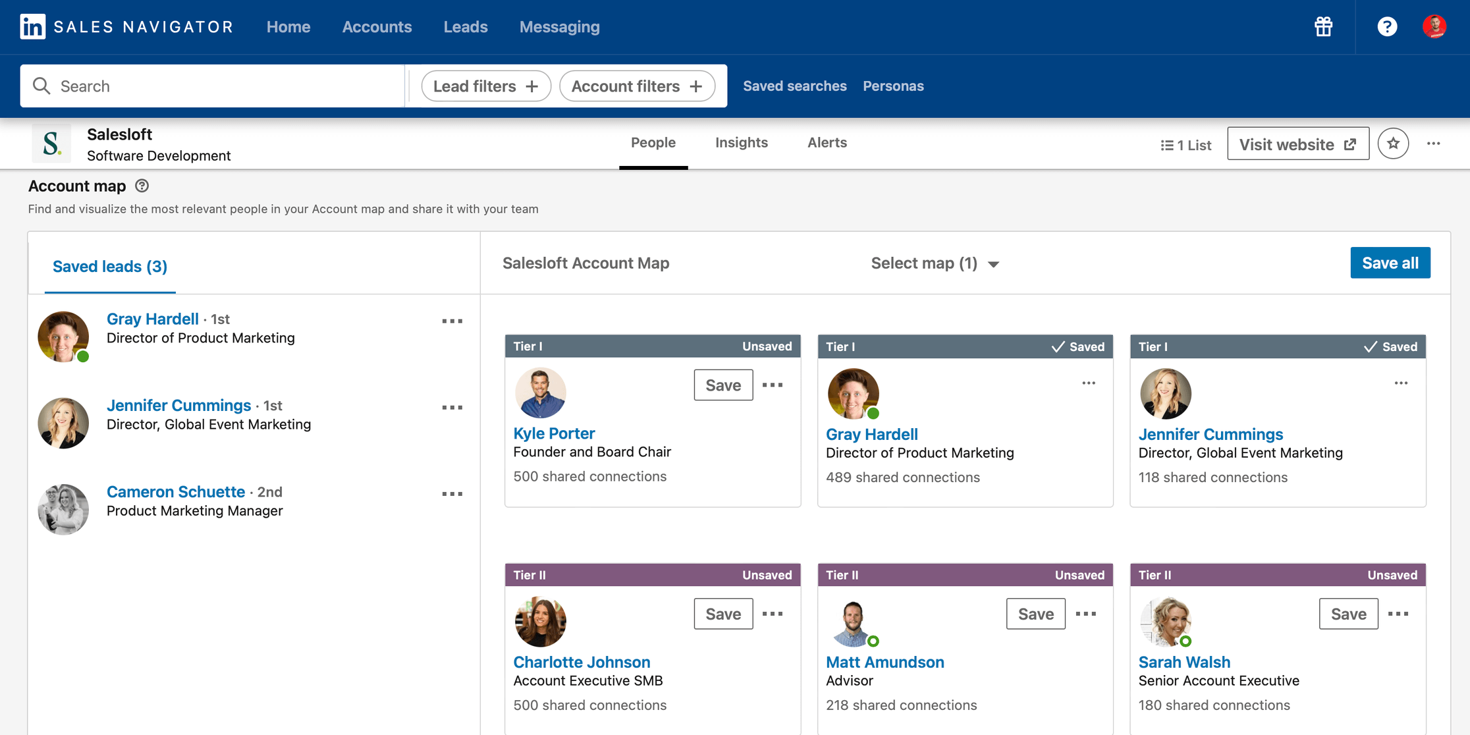Open more options on Gray Hardell map card
Screen dimensions: 1470x735
point(1089,383)
